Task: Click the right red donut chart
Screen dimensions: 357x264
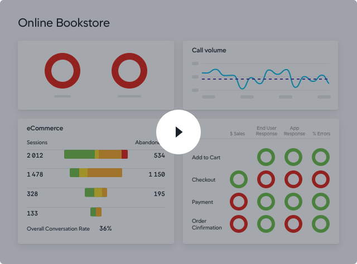Action: pyautogui.click(x=129, y=71)
